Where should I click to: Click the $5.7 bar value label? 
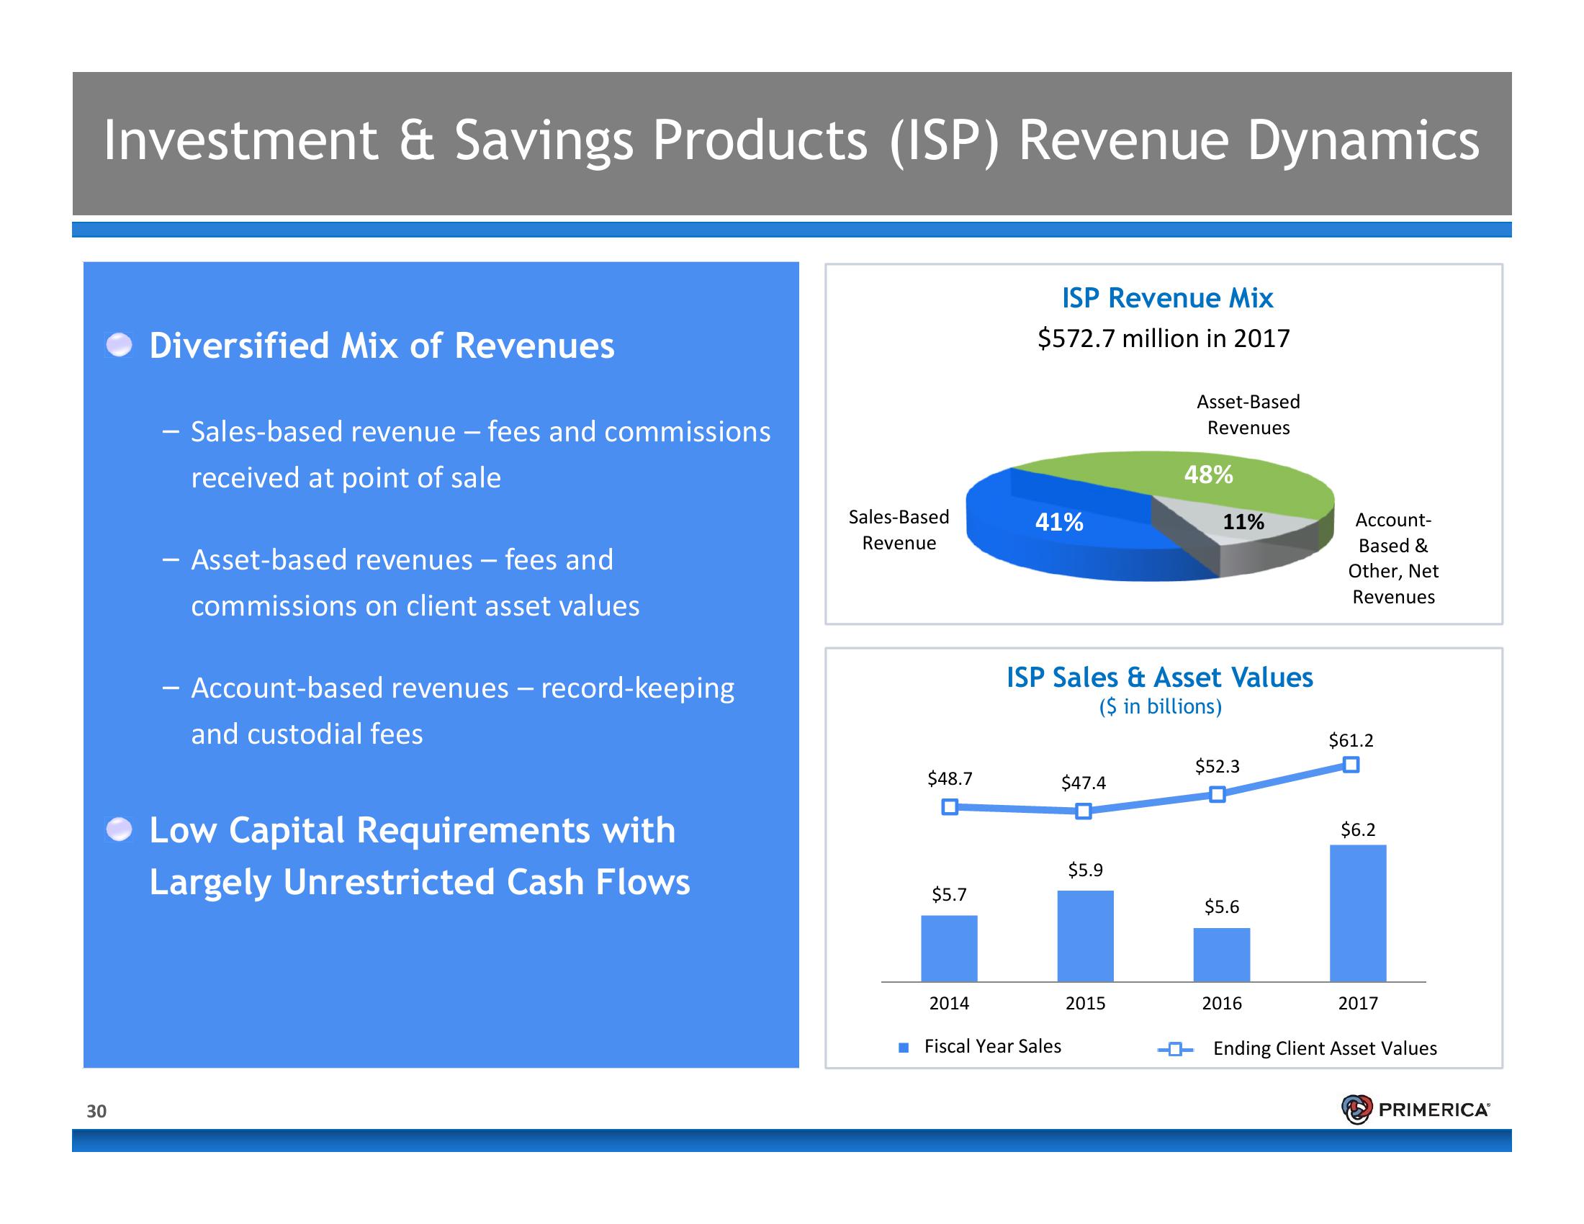(949, 895)
